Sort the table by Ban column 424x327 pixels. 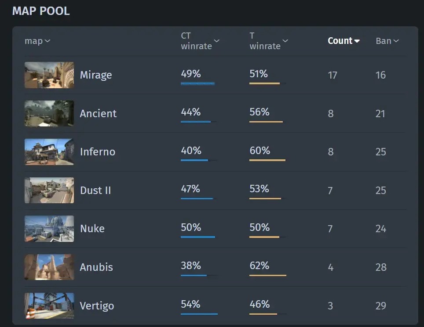(387, 41)
